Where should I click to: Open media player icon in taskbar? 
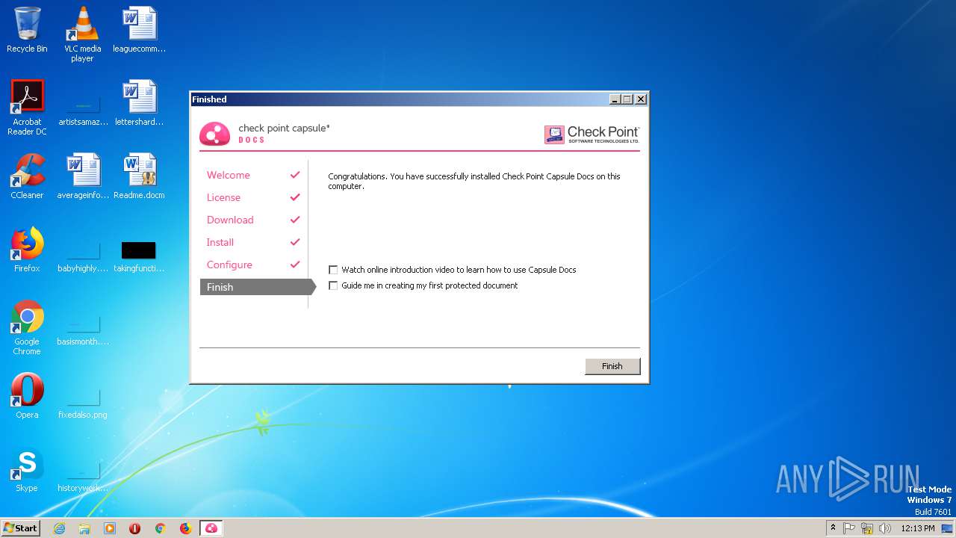pos(110,528)
